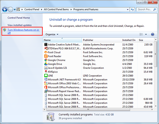
Task: Click the horizontal scrollbar thumb
Action: pyautogui.click(x=88, y=109)
